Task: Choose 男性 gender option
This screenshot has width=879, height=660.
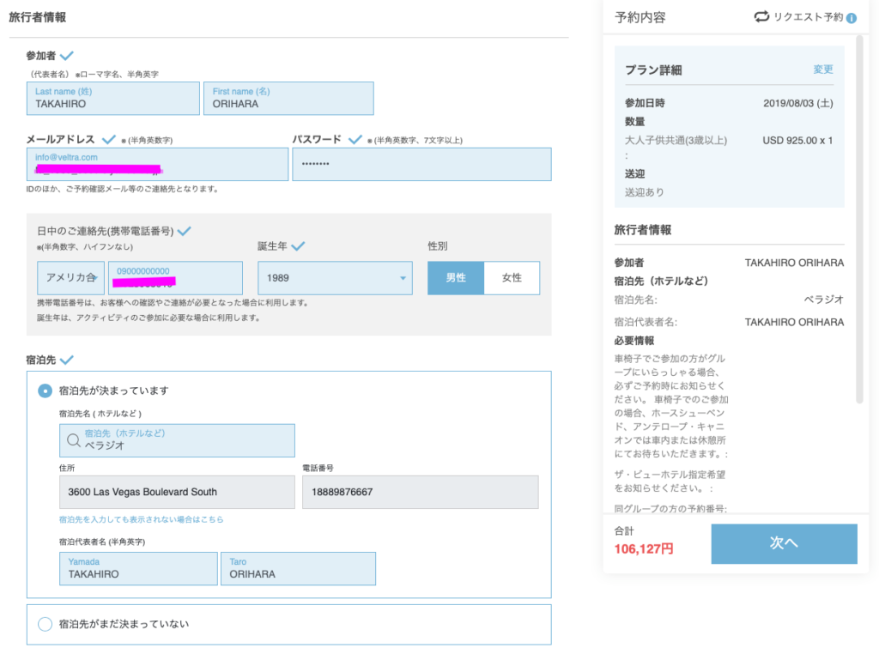Action: 456,278
